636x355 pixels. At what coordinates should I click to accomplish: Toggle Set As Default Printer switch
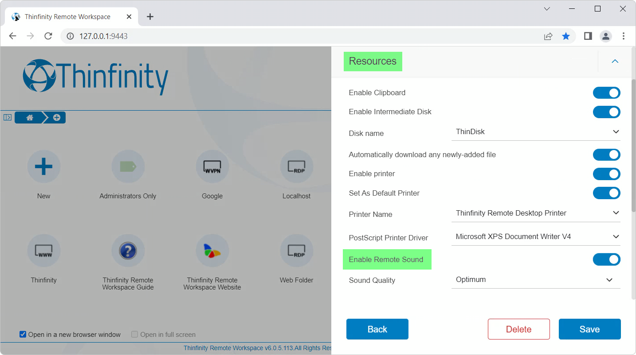coord(606,193)
